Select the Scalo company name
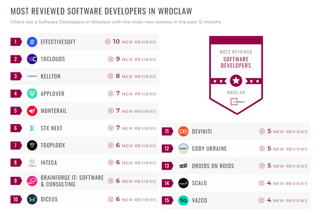This screenshot has width=320, height=214. (x=199, y=183)
